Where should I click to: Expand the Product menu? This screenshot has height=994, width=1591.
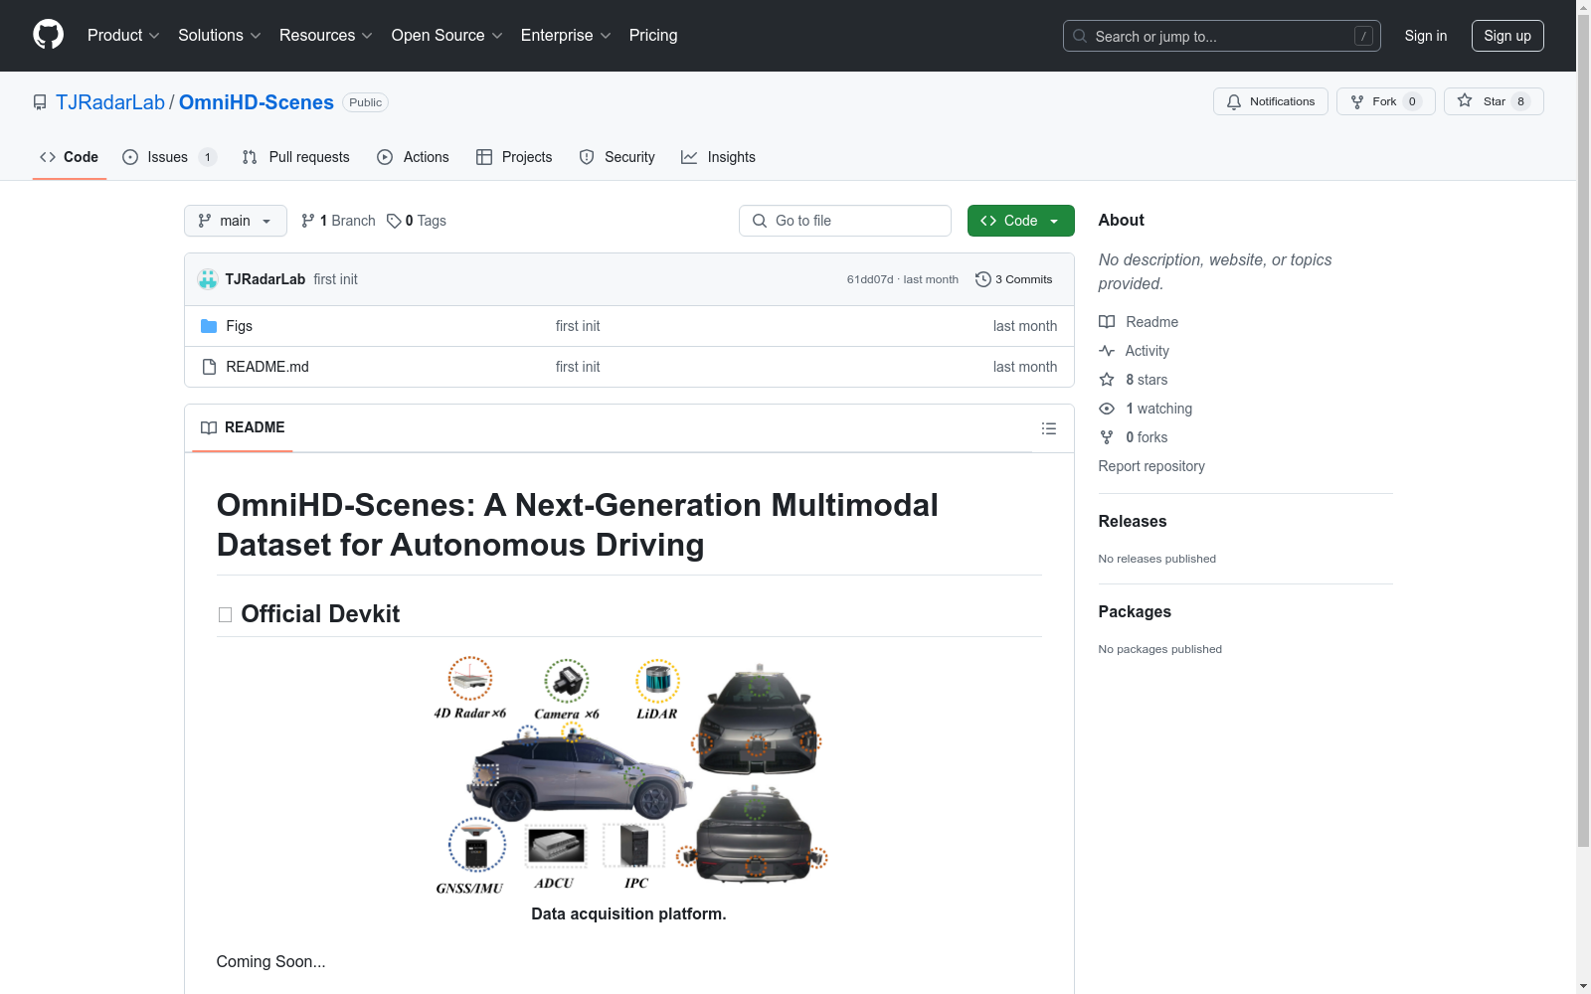point(123,36)
